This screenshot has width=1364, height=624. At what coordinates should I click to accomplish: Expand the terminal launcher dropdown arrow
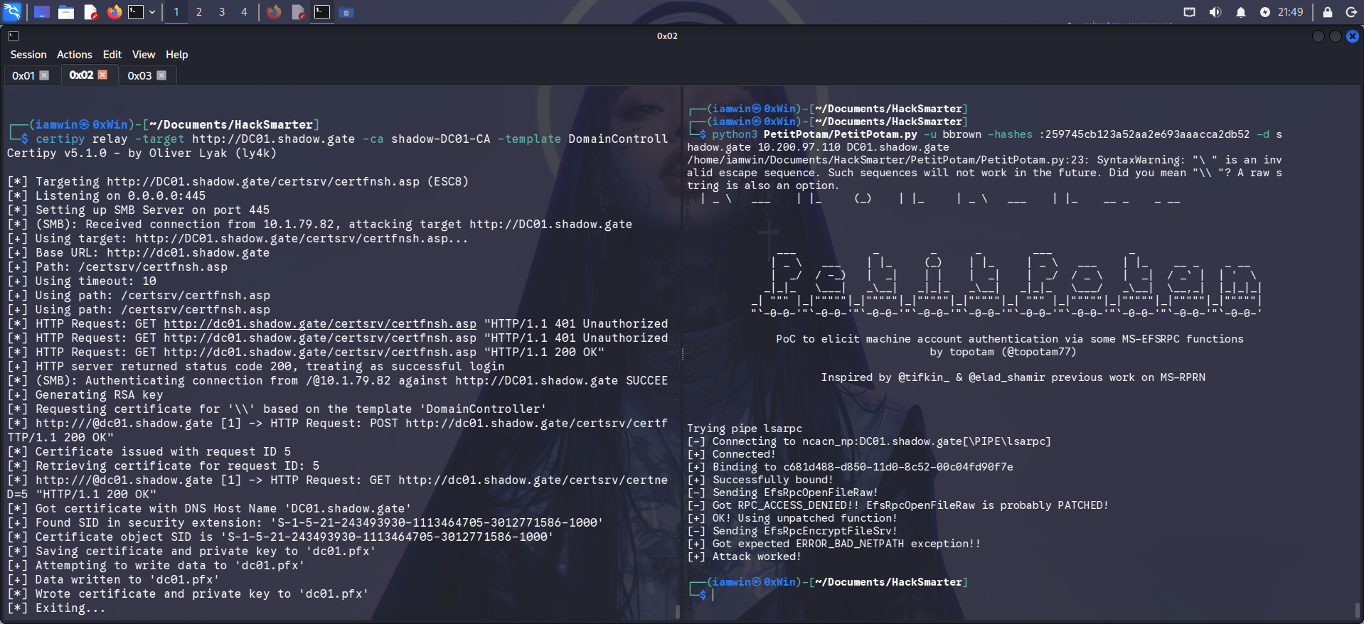coord(152,12)
